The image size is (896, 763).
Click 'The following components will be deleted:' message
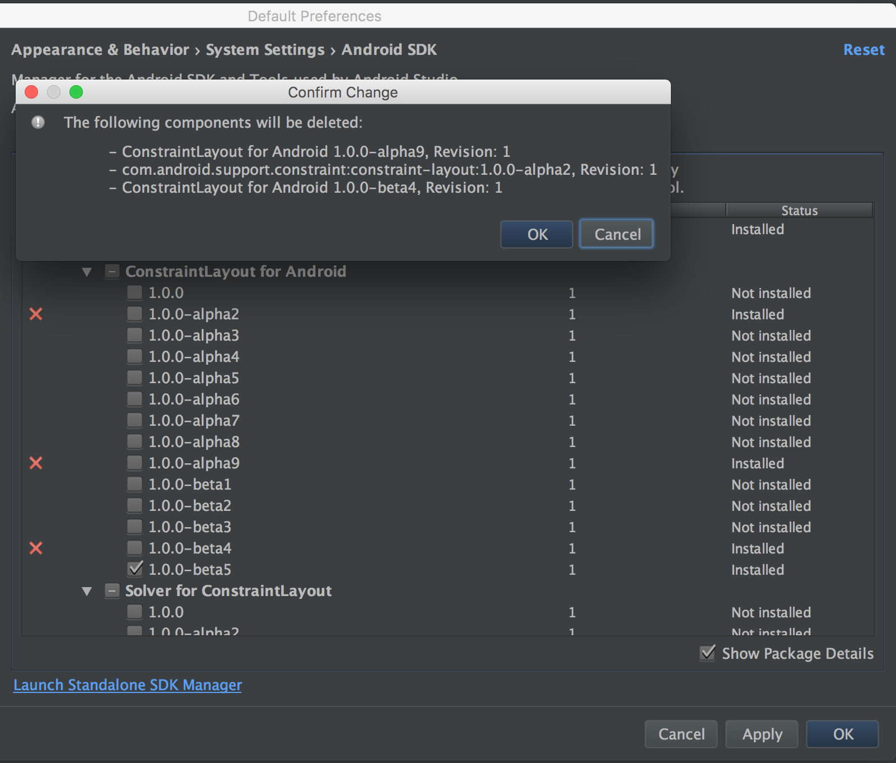click(213, 123)
